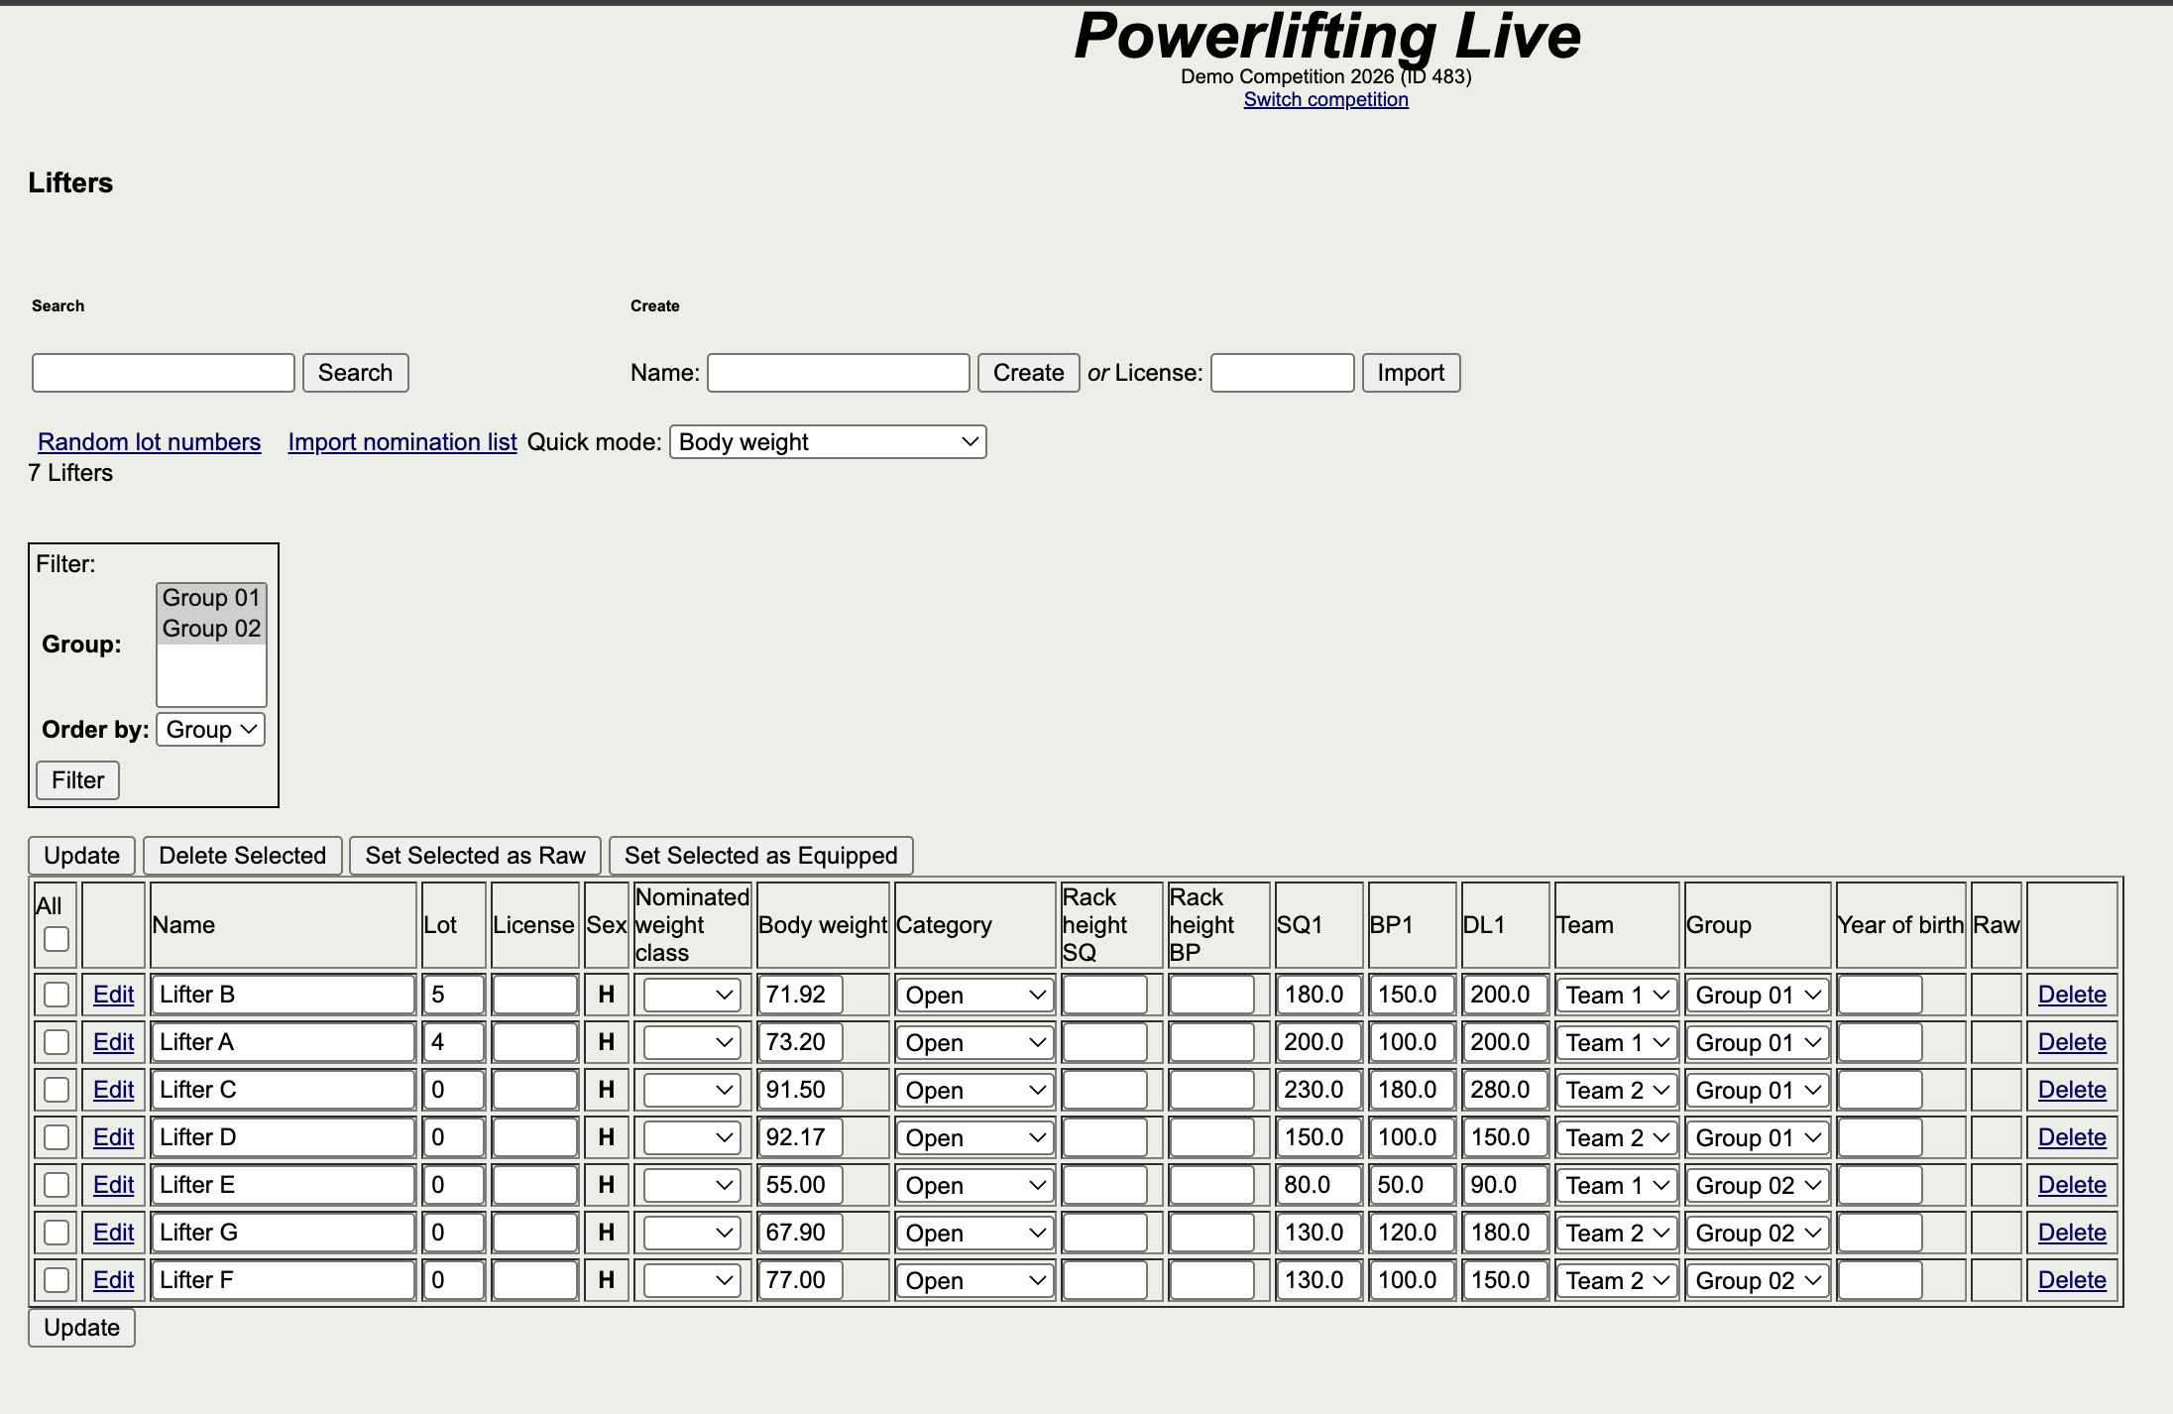
Task: Open nominated weight class dropdown for Lifter D
Action: [692, 1137]
